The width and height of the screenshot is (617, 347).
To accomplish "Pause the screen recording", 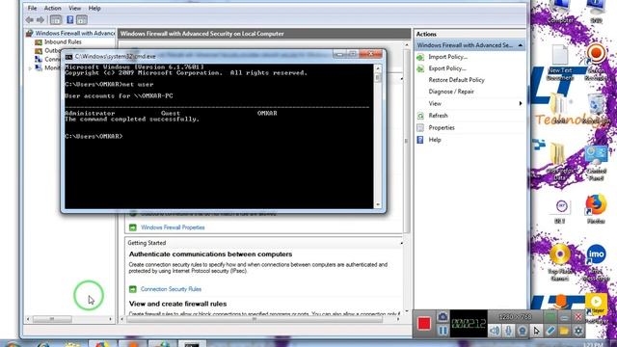I will point(443,331).
